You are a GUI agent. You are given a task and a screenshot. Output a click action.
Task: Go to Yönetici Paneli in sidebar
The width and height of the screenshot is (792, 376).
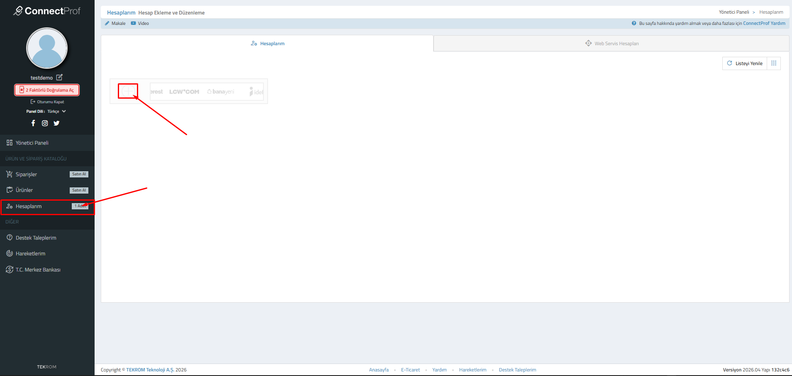pyautogui.click(x=47, y=143)
